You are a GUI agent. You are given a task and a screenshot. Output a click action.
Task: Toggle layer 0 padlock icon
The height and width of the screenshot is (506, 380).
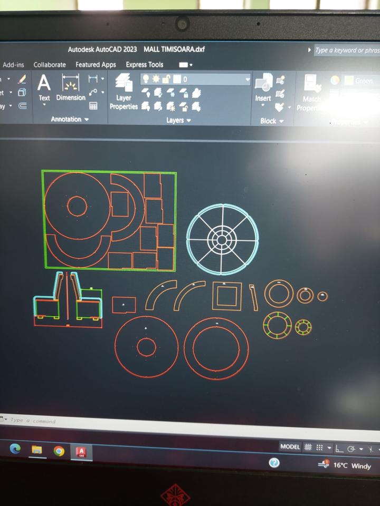click(x=166, y=79)
